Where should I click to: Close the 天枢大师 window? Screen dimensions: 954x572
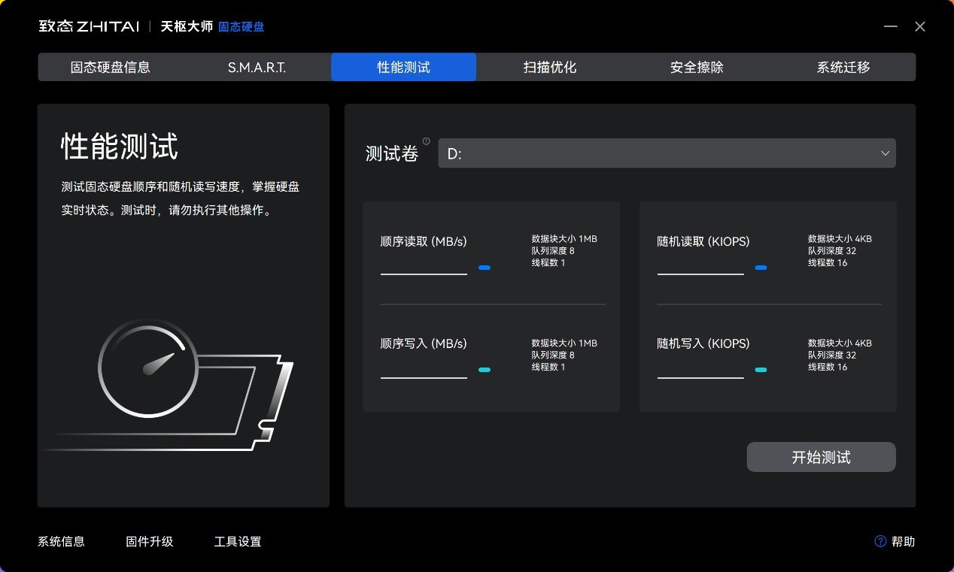(920, 26)
